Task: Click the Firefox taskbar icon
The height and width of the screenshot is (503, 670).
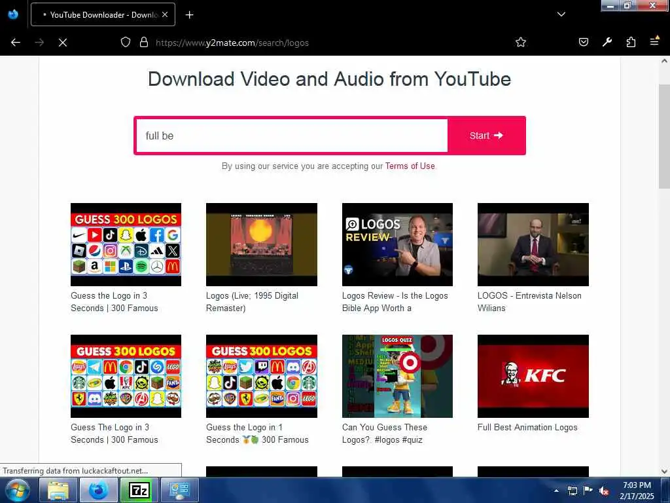Action: coord(98,490)
